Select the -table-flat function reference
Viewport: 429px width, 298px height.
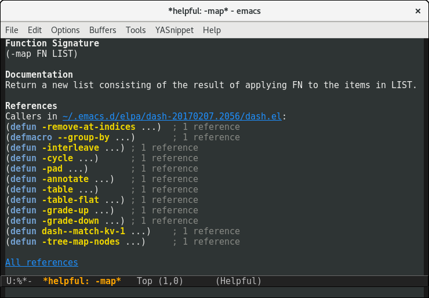click(70, 200)
